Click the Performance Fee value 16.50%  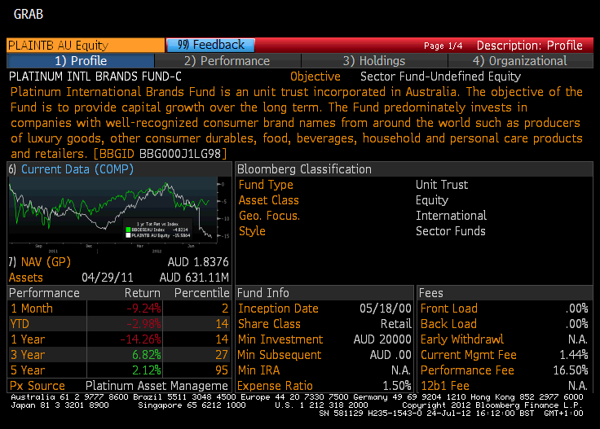(571, 370)
